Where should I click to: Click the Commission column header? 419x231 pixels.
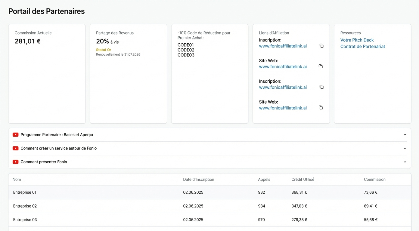tap(375, 179)
